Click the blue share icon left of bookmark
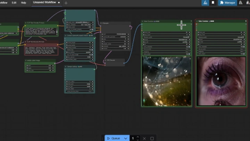This screenshot has height=141, width=250. coord(205,3)
